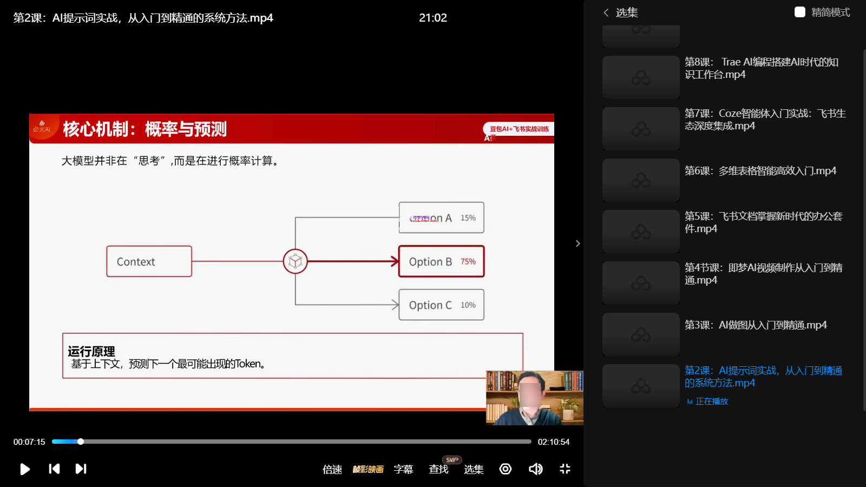Collapse the episode side panel arrow

point(578,243)
